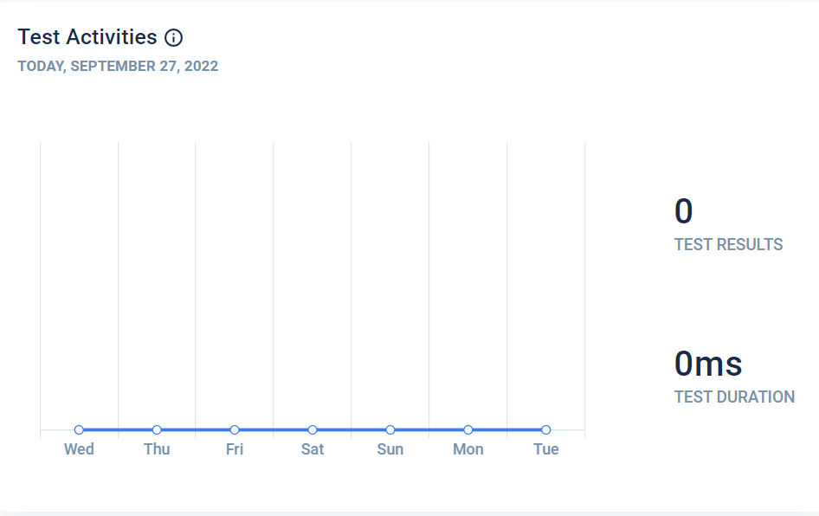Click the Fri axis label
This screenshot has height=516, width=819.
click(x=235, y=449)
